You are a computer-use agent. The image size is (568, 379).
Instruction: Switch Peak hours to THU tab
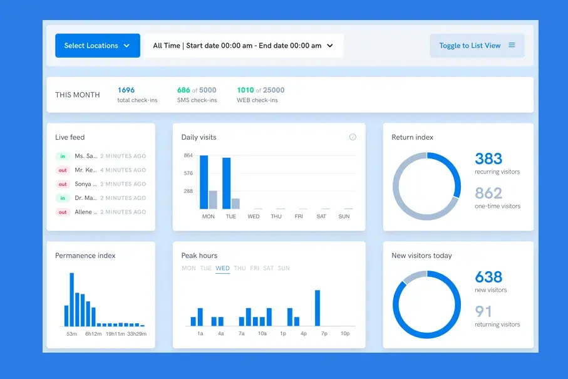pyautogui.click(x=239, y=268)
